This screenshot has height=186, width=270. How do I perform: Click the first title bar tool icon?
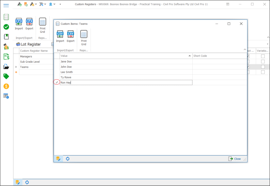coord(19,4)
